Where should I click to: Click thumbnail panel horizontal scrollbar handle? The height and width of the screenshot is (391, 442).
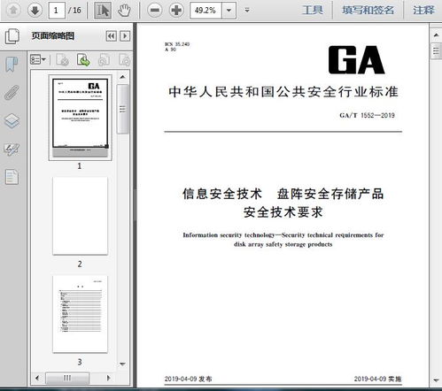point(67,378)
